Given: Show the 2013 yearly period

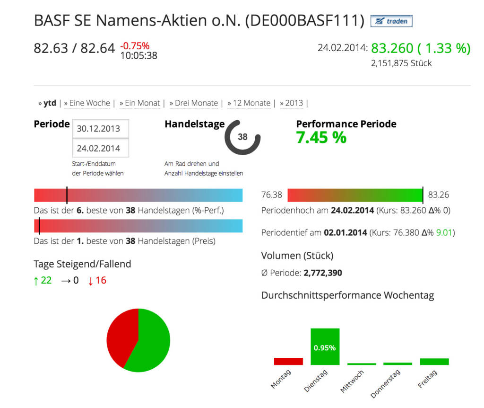Looking at the screenshot, I should point(294,103).
